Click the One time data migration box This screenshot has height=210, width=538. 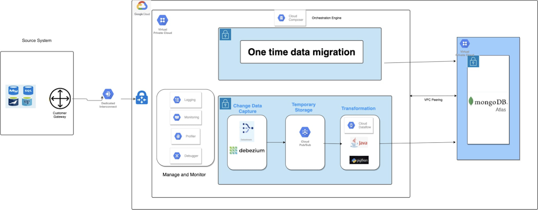click(302, 52)
